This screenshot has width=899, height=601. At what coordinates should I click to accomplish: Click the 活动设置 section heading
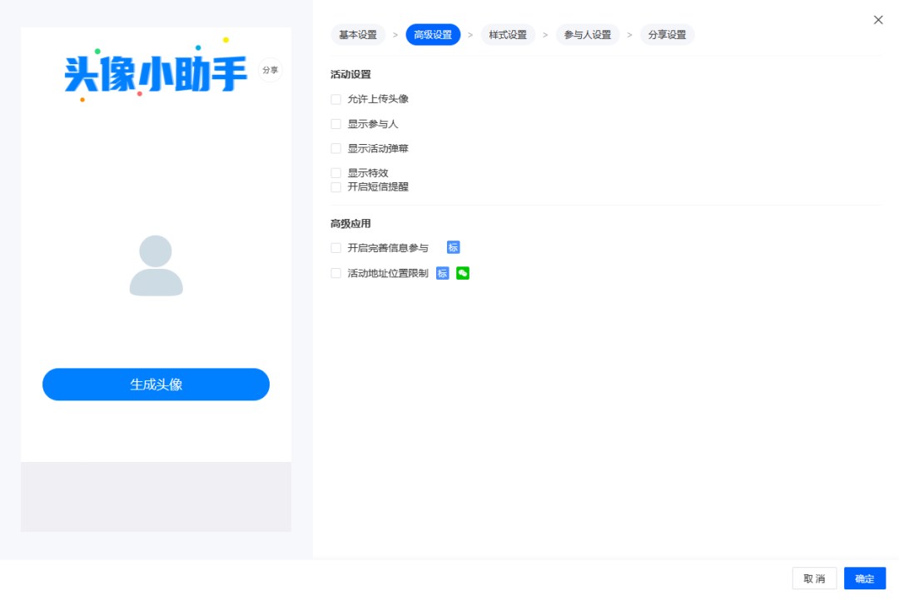[350, 74]
